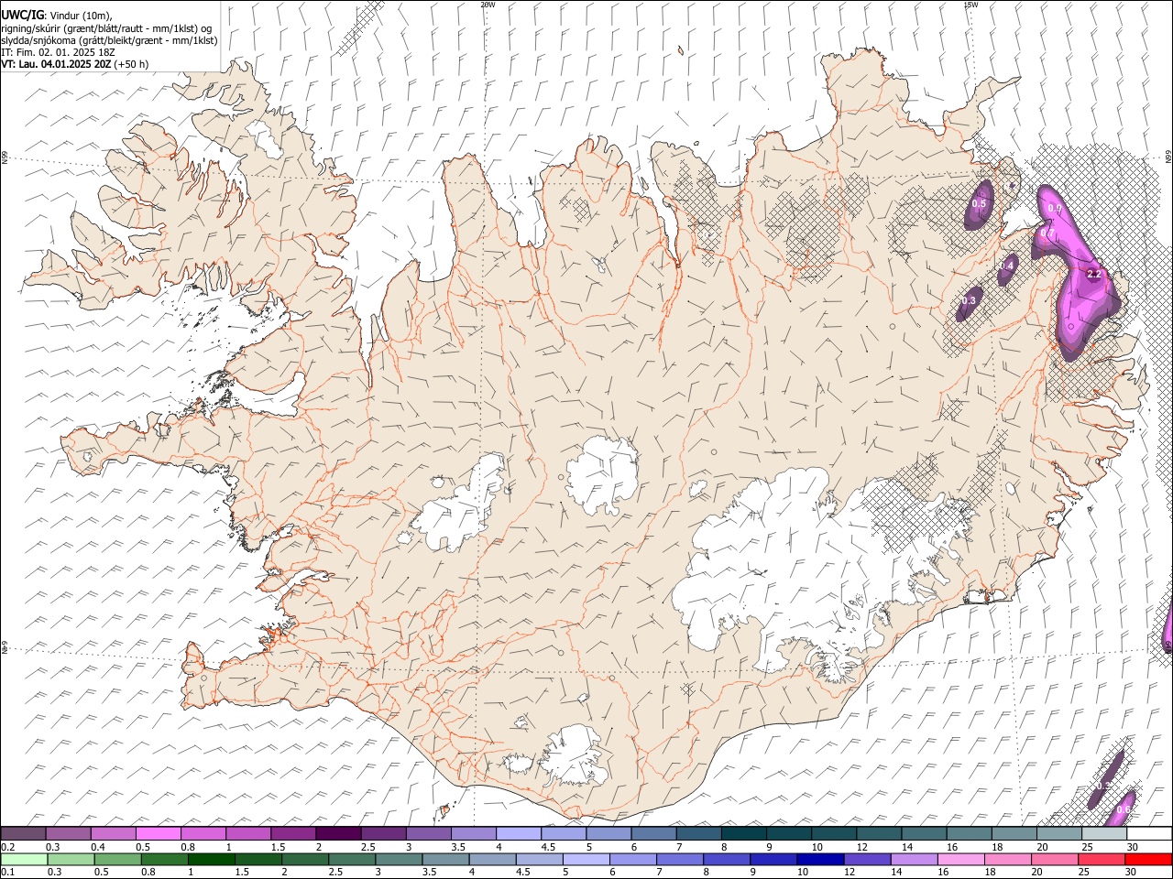Click the 'VT: Lau. 04.01.2025 20Z' valid time text
Screen dimensions: 1173x879
click(56, 64)
